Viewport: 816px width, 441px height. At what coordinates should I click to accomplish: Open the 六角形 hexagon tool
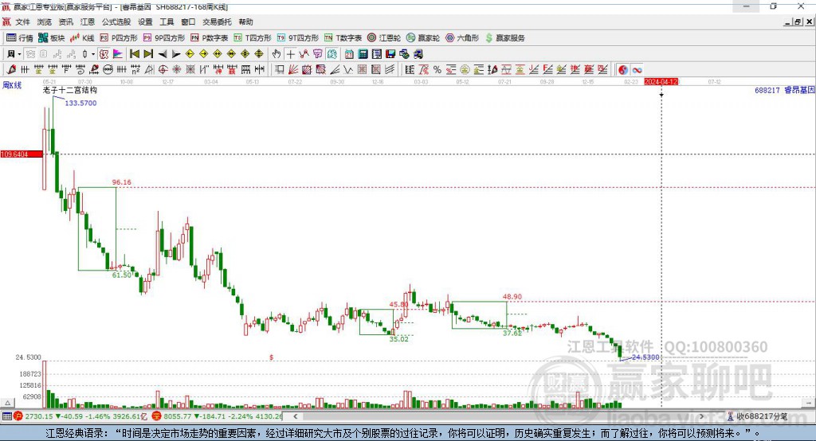[x=462, y=38]
